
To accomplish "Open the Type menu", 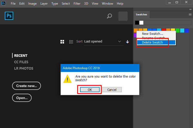I will pyautogui.click(x=55, y=4).
